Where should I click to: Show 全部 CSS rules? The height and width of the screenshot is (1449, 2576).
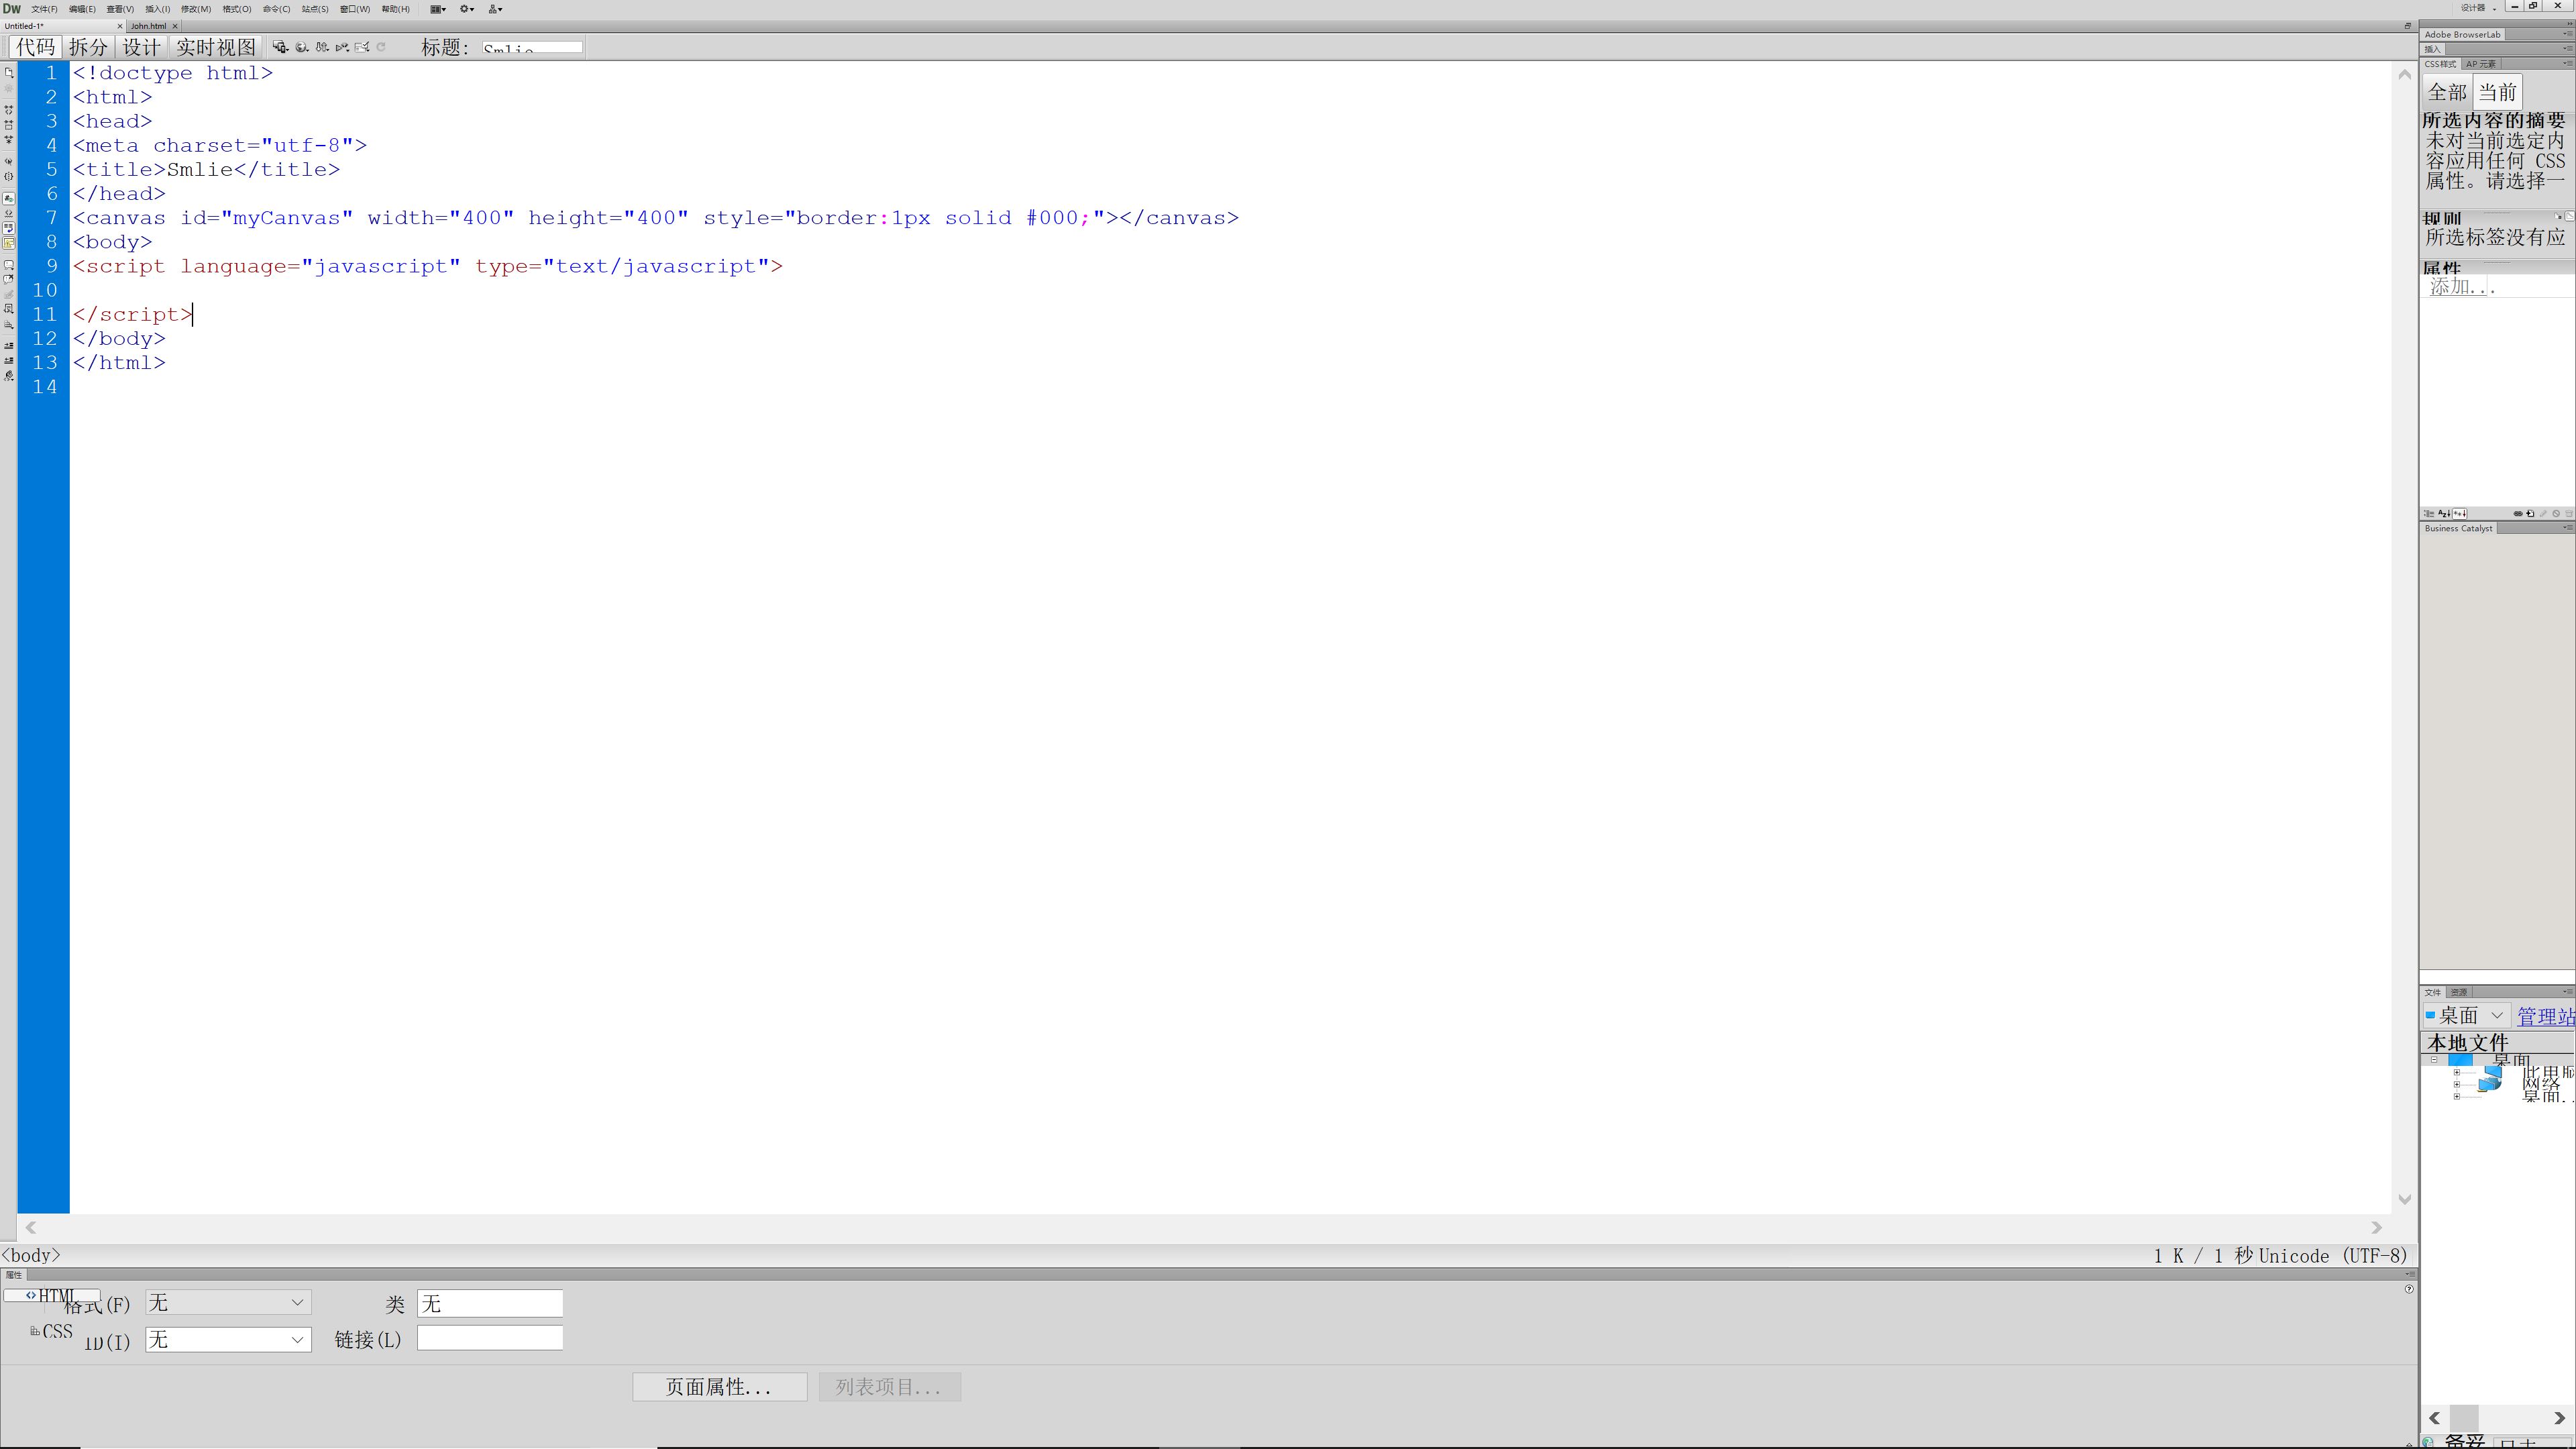[2447, 92]
